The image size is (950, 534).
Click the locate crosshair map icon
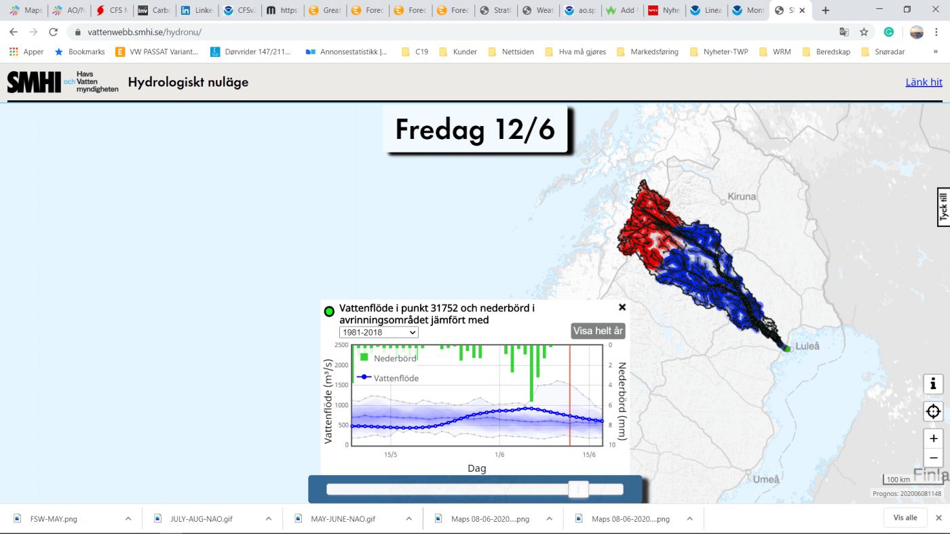(933, 411)
